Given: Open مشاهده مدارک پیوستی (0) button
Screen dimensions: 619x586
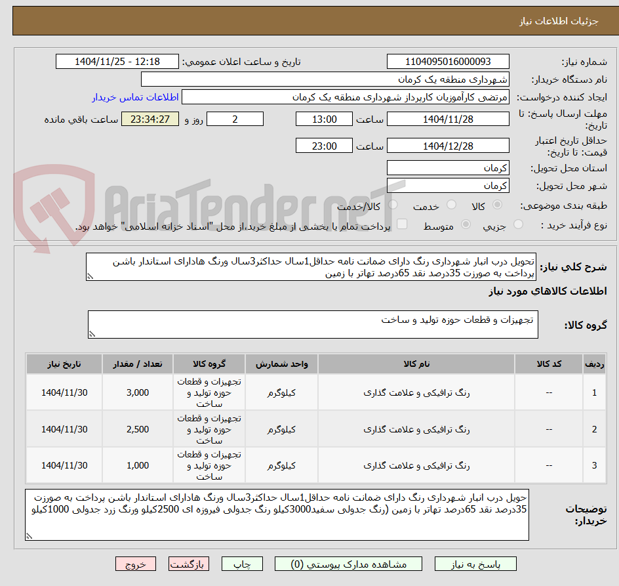Looking at the screenshot, I should tap(348, 564).
